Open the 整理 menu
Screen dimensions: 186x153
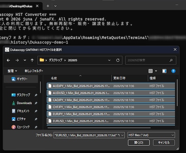[x=12, y=71]
